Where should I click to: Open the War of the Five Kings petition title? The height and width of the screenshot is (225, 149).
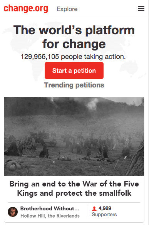tap(74, 188)
